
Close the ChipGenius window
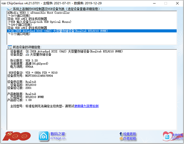click(177, 3)
